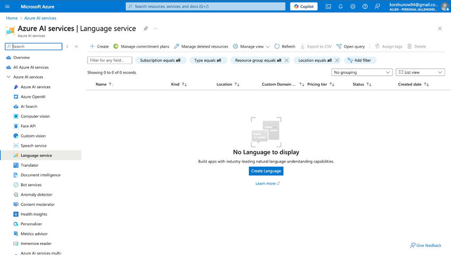Remove the Location equals all filter

pyautogui.click(x=337, y=60)
